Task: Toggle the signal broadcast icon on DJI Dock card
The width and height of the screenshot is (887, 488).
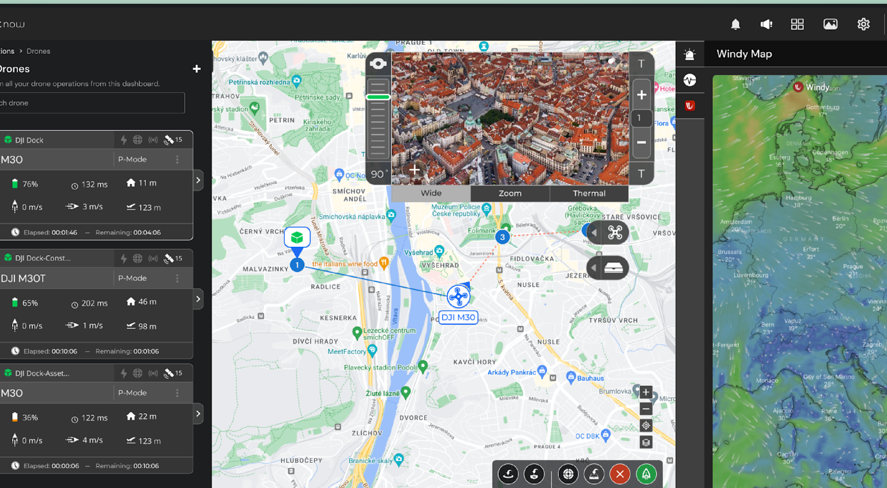Action: (153, 140)
